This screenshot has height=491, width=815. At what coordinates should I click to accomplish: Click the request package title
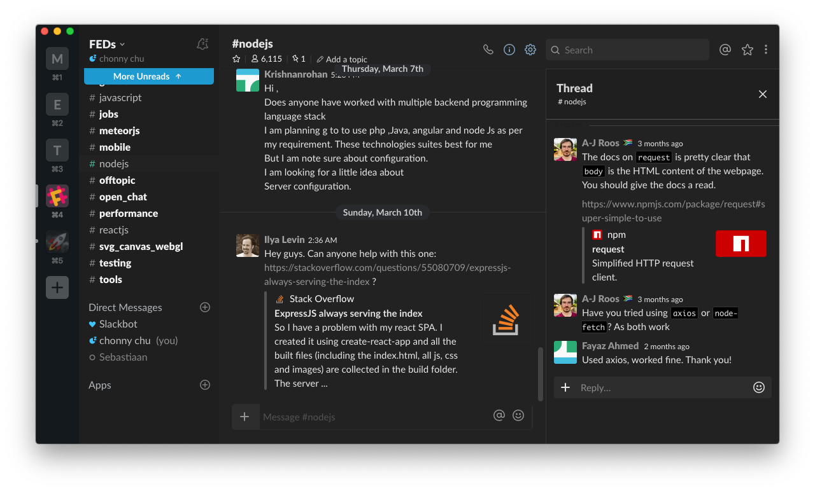(608, 249)
